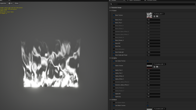
Task: Enable the Use Sphere Mask override checkbox
Action: coord(114,102)
